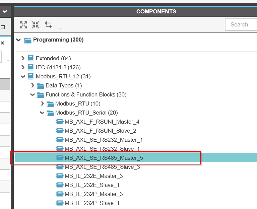Click the Search input field

coord(241,24)
